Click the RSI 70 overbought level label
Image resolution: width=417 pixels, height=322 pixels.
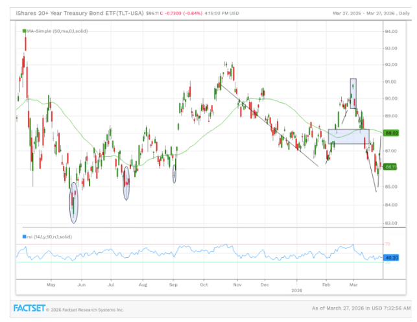tap(388, 244)
